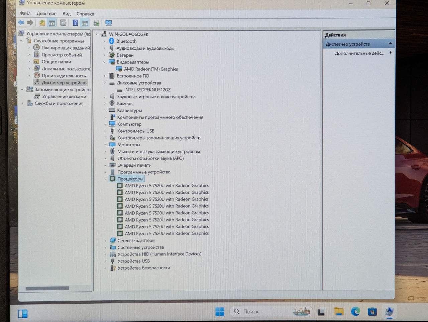
Task: Click the Мониторы monitor icon
Action: point(112,145)
